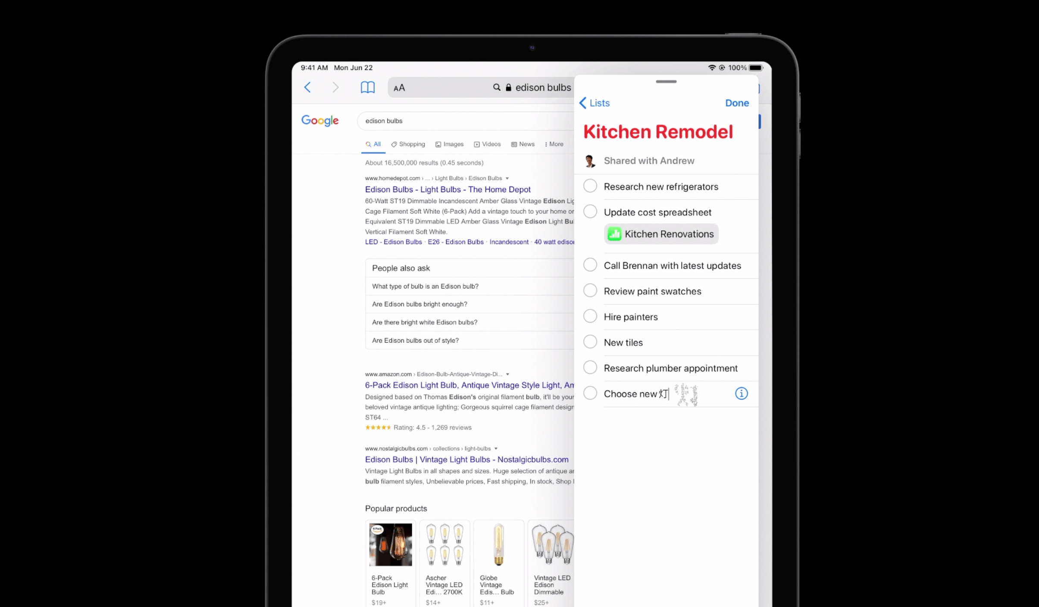This screenshot has height=607, width=1039.
Task: Click the Popular products heading
Action: pyautogui.click(x=396, y=509)
